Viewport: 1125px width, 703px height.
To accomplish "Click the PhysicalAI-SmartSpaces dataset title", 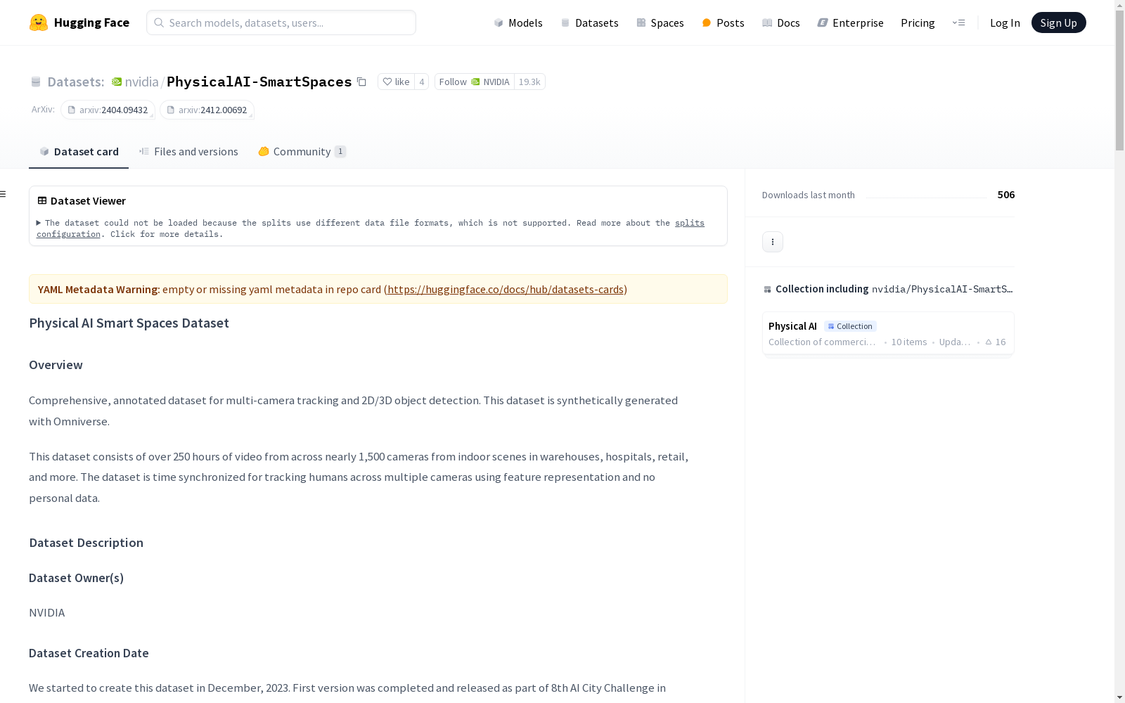I will (x=259, y=82).
